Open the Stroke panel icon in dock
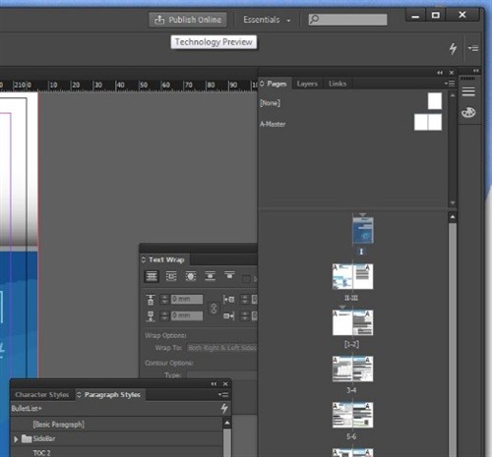The image size is (492, 457). tap(468, 91)
